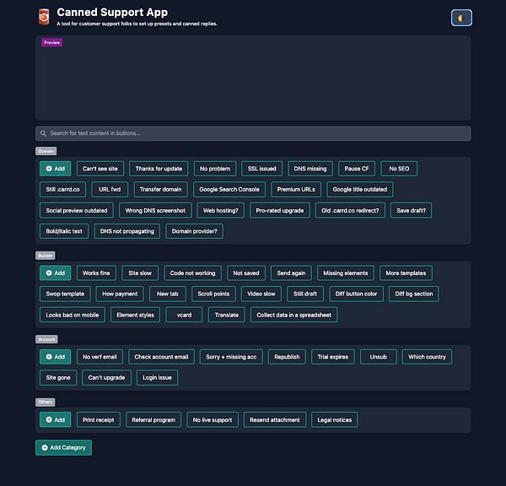This screenshot has width=506, height=486.
Task: Select the Pause CF reply
Action: pos(357,169)
